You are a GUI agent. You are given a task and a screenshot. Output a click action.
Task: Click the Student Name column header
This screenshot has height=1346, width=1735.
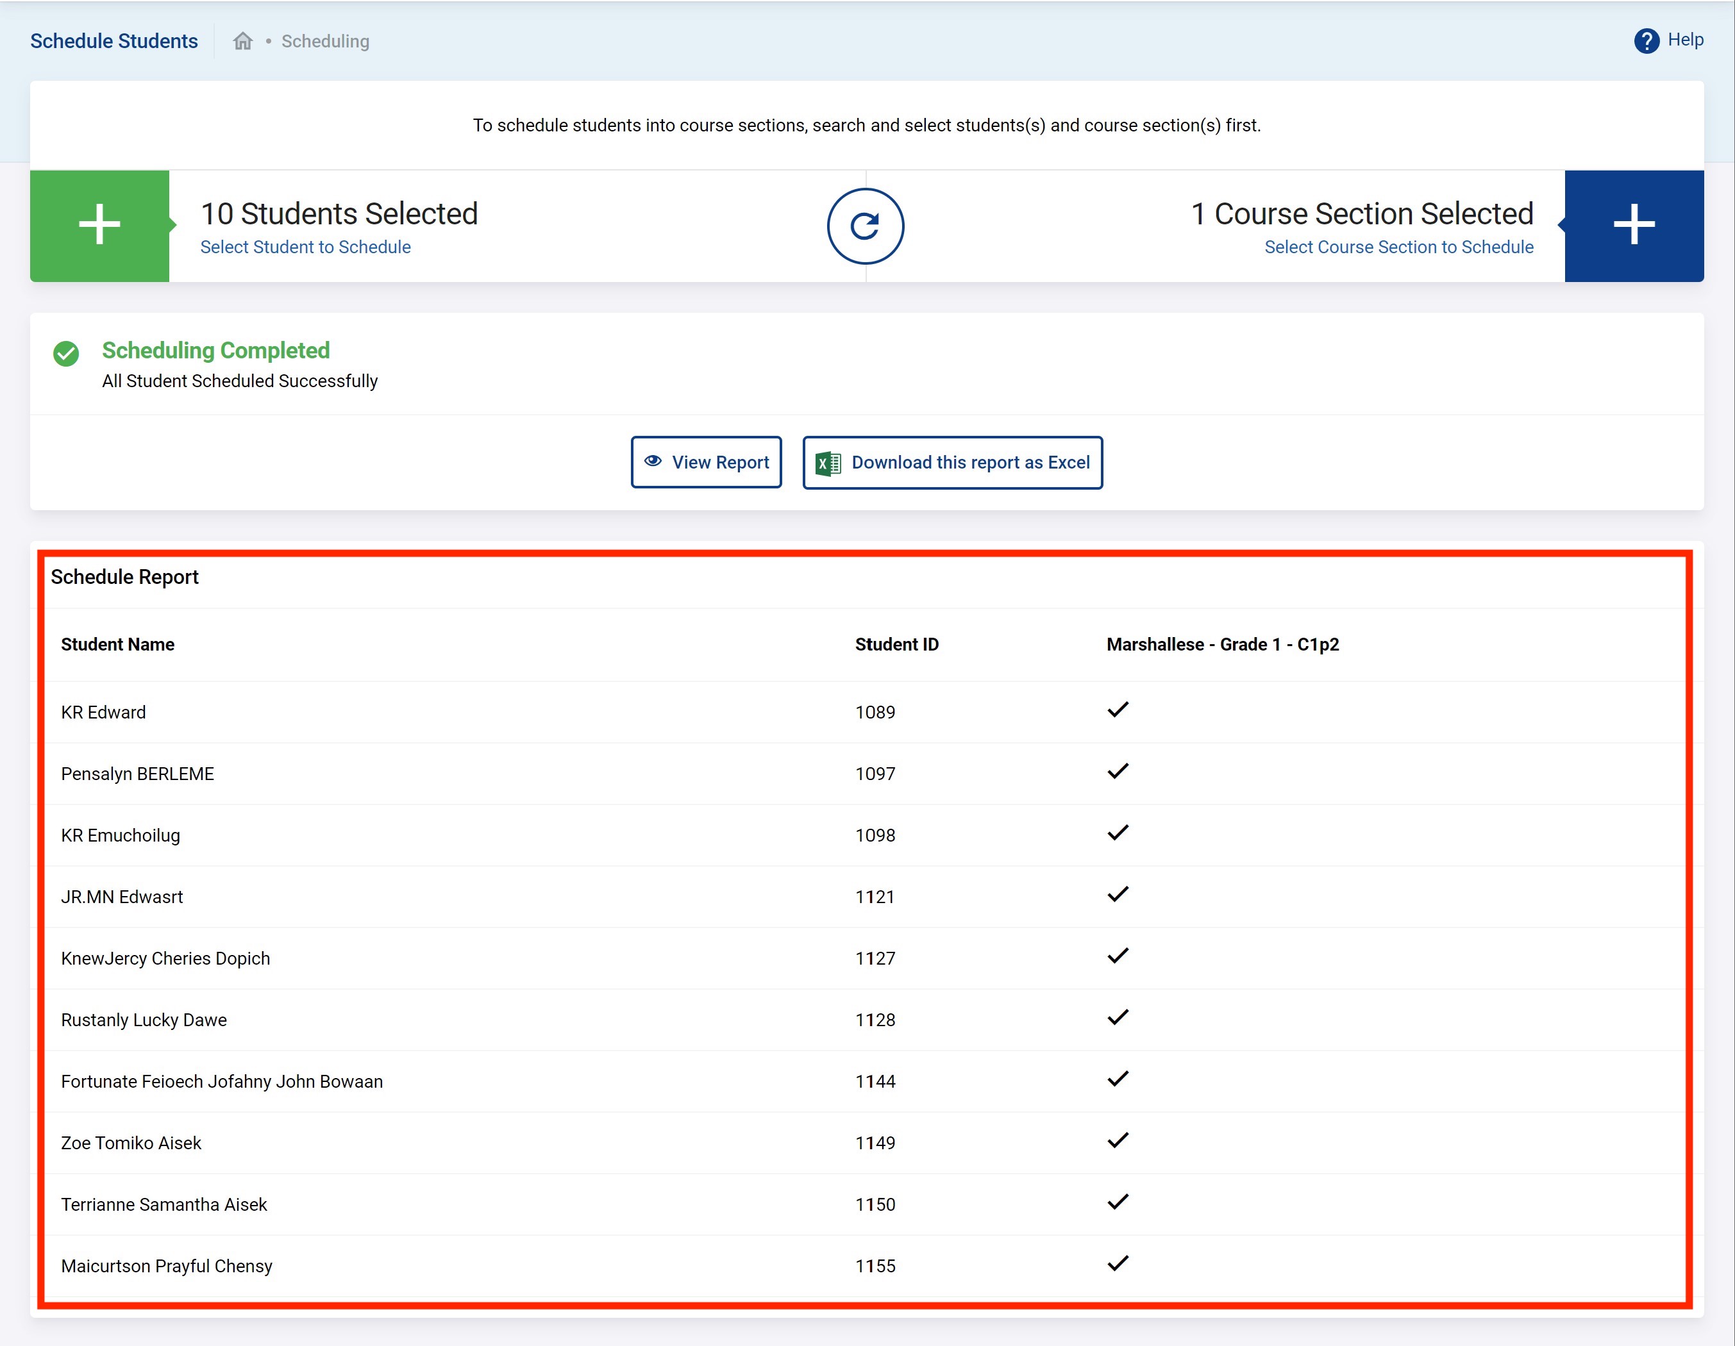[117, 644]
